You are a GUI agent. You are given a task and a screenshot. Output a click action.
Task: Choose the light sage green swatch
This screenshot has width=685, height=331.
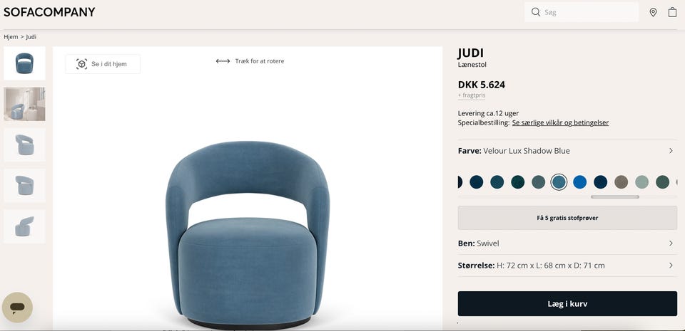coord(641,182)
